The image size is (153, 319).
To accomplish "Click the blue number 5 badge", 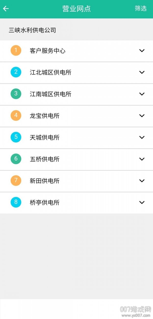I will point(16,137).
